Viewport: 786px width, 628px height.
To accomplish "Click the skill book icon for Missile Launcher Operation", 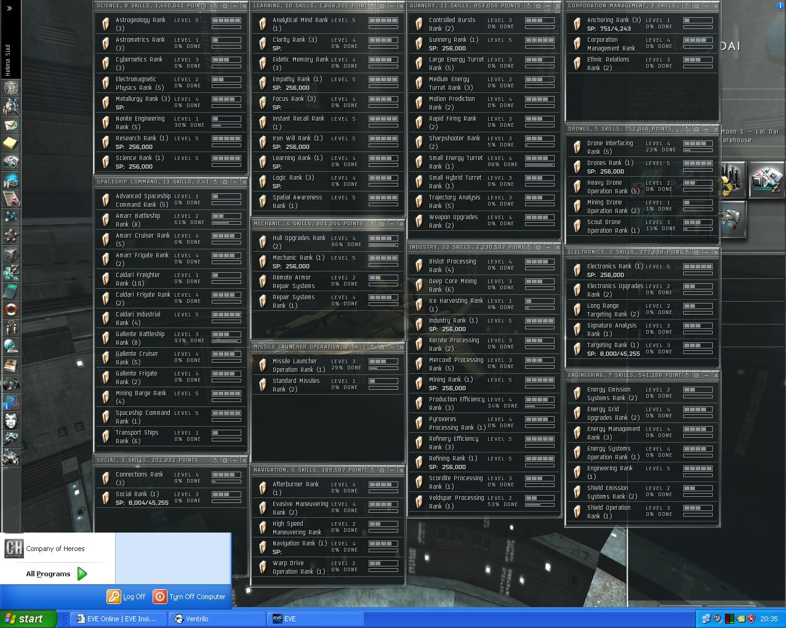I will coord(262,364).
